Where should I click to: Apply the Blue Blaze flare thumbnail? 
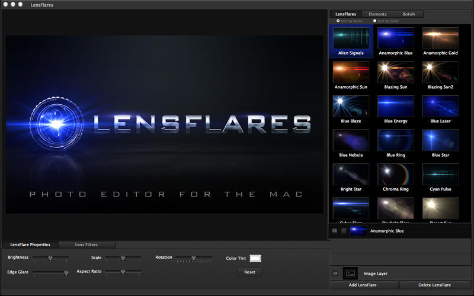(351, 106)
